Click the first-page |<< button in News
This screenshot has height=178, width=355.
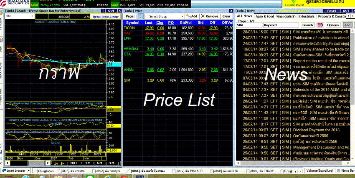click(x=347, y=25)
